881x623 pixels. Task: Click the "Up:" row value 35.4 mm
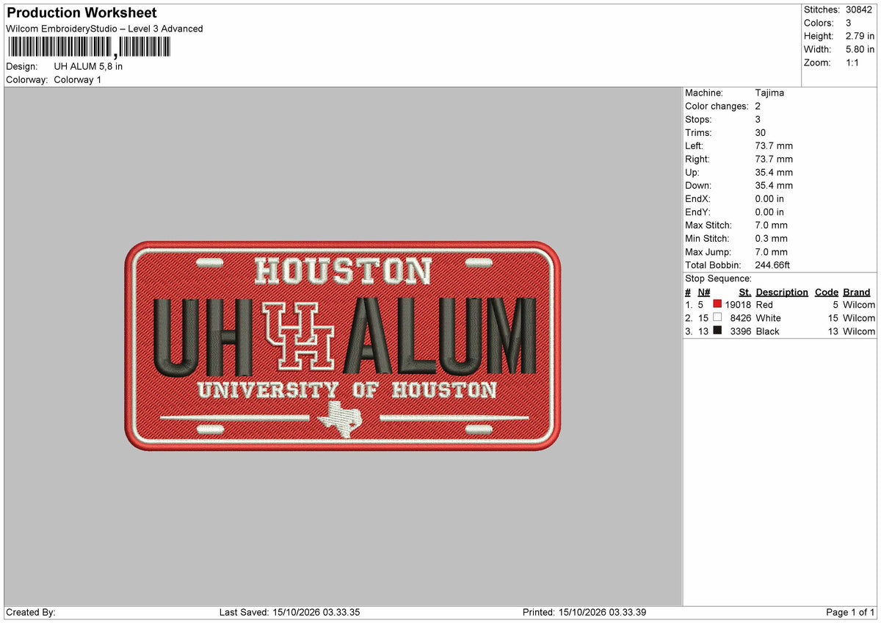[774, 172]
